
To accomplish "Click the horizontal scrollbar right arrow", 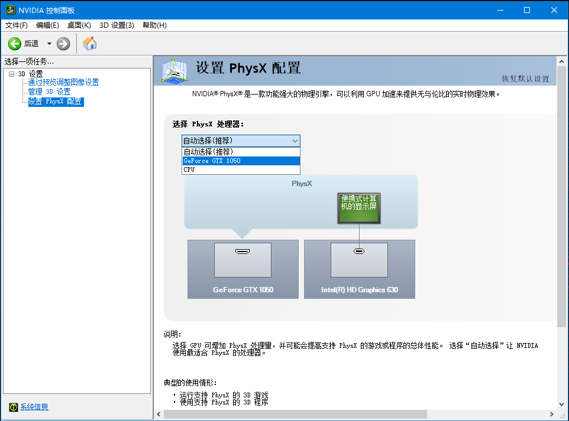I will [552, 414].
